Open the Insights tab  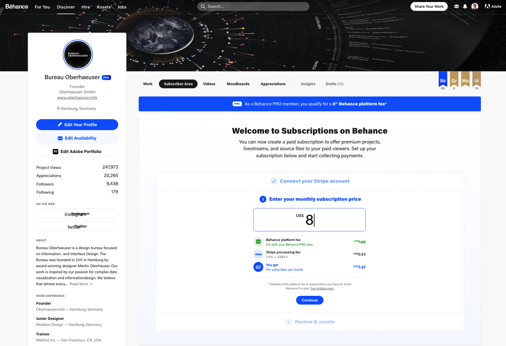(308, 84)
